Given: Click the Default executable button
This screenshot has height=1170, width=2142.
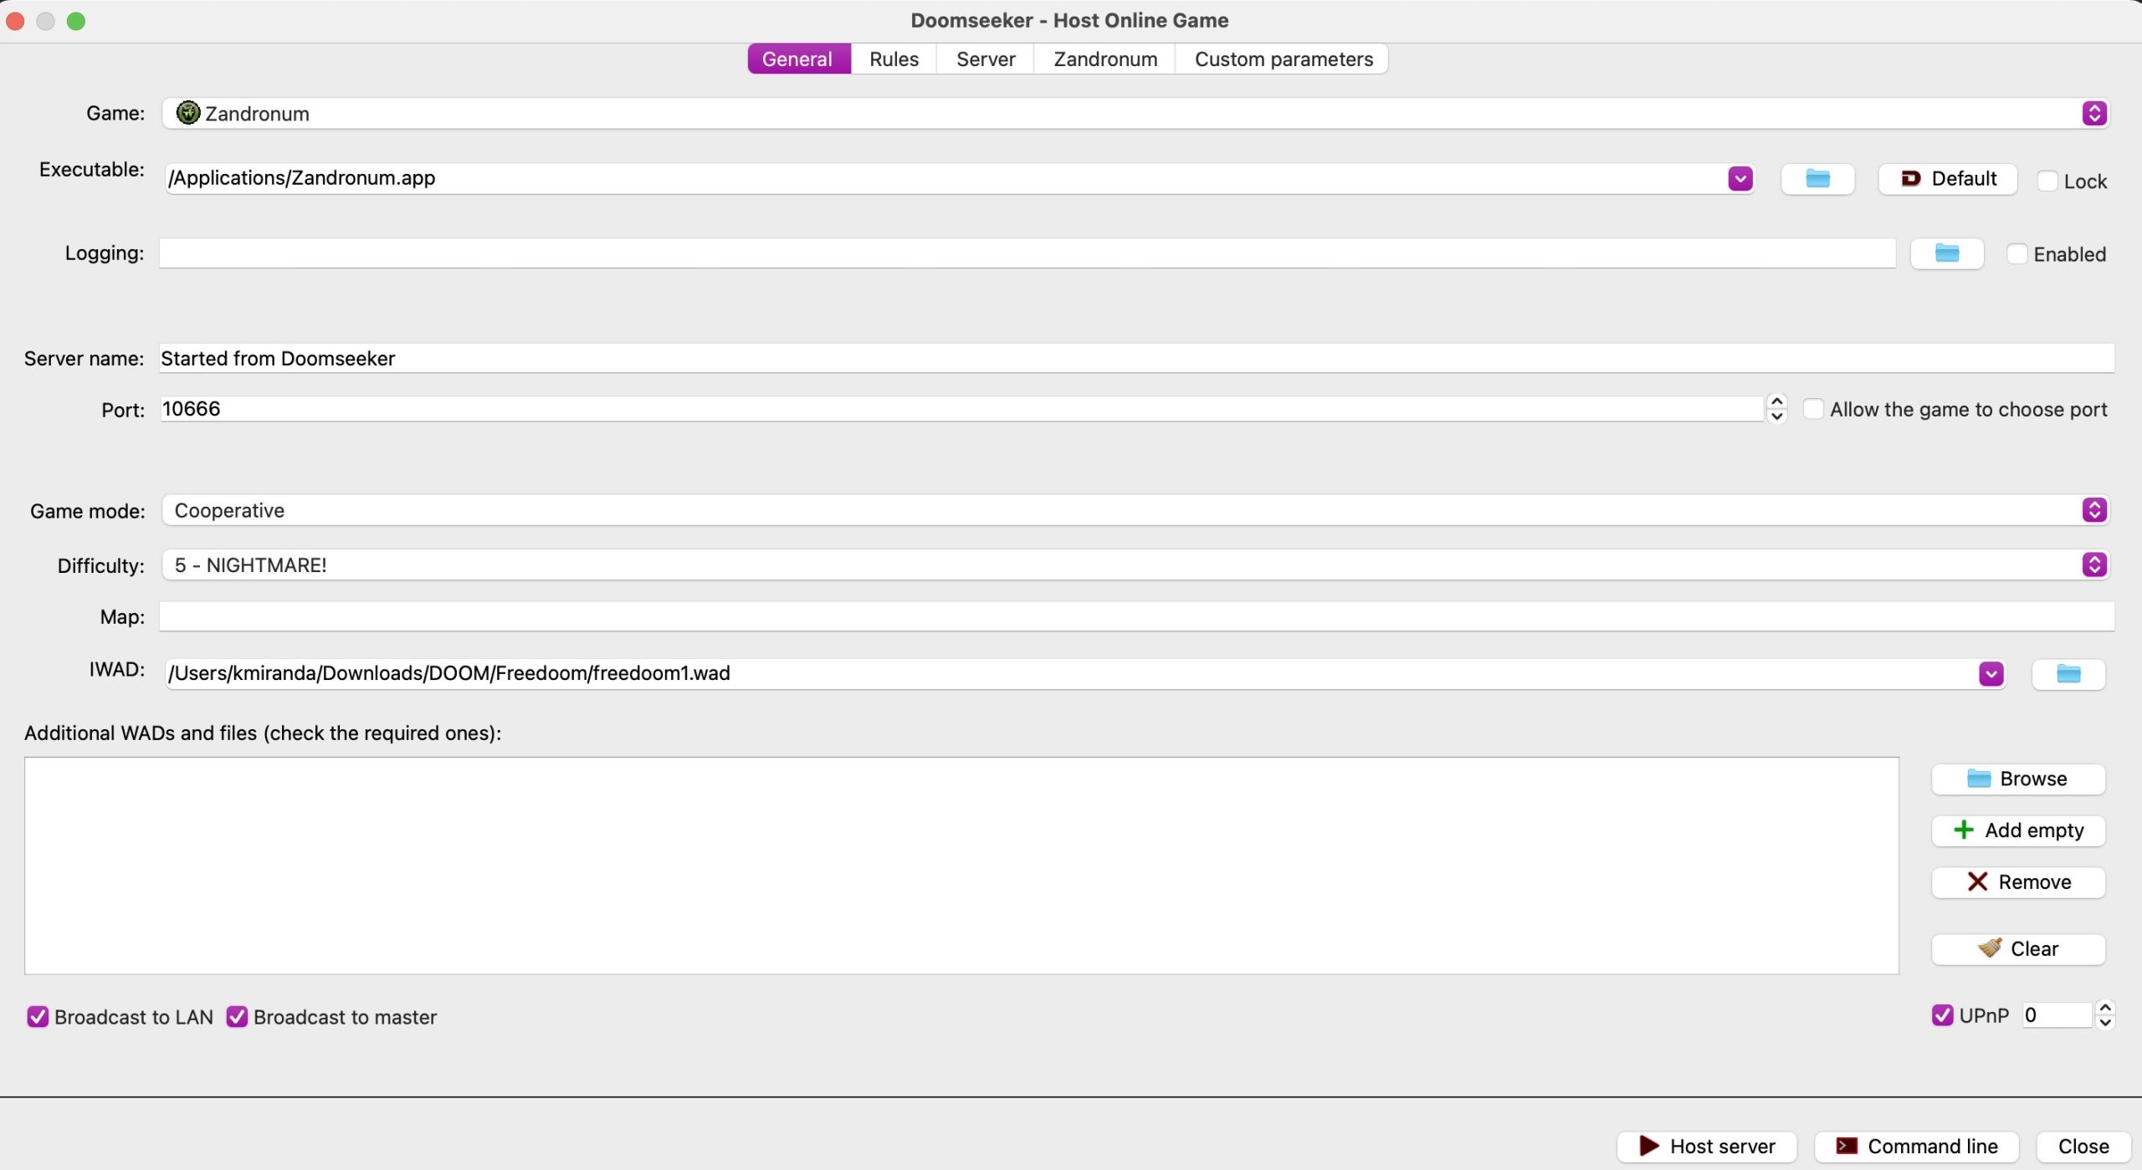Looking at the screenshot, I should click(x=1948, y=179).
